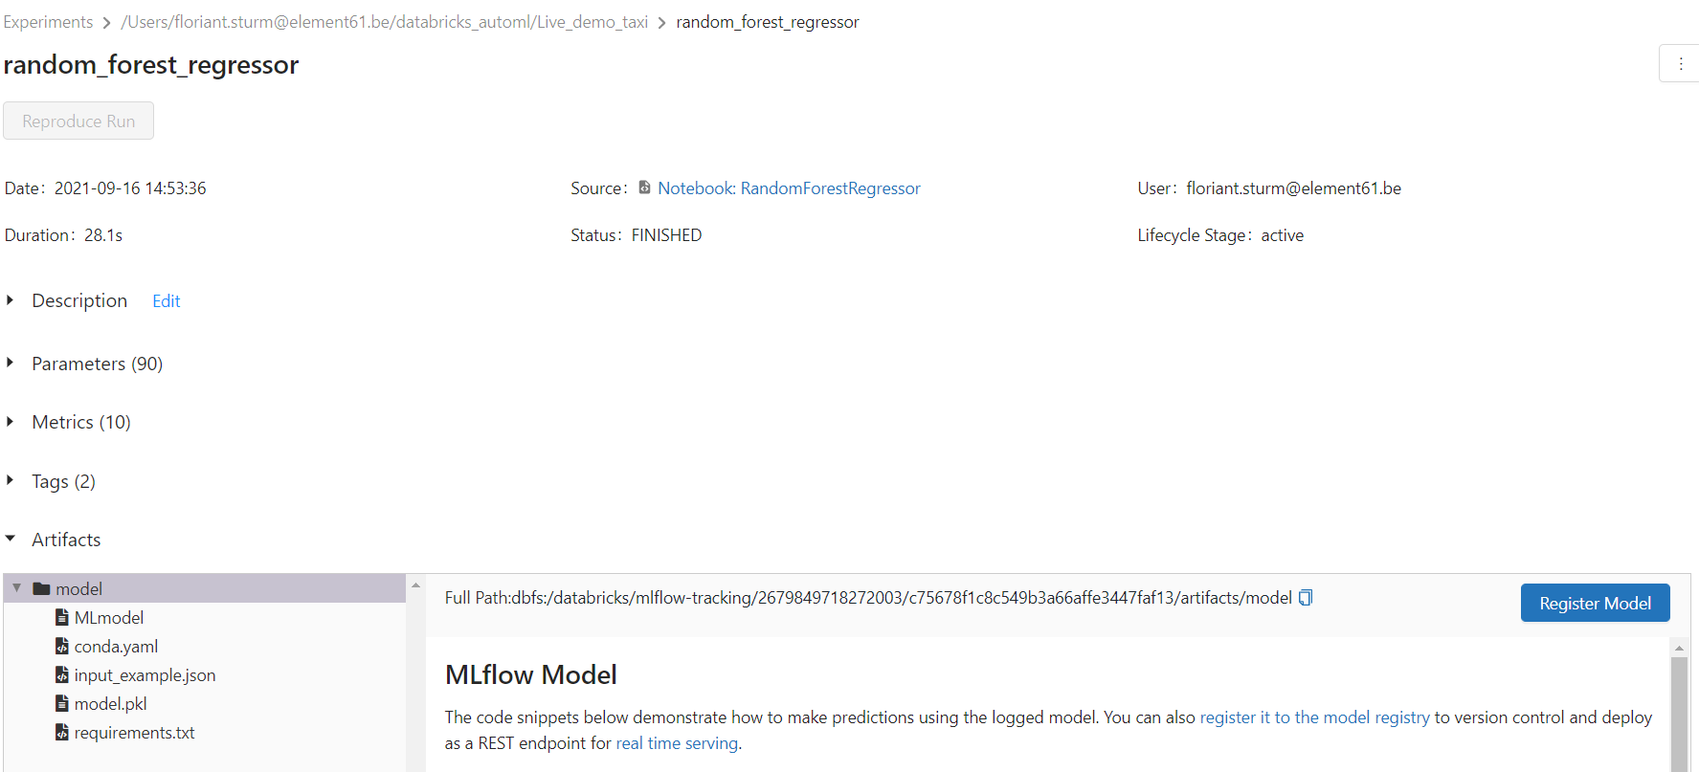Screen dimensions: 1699x772
Task: Open the three-dot run options menu
Action: [x=1680, y=64]
